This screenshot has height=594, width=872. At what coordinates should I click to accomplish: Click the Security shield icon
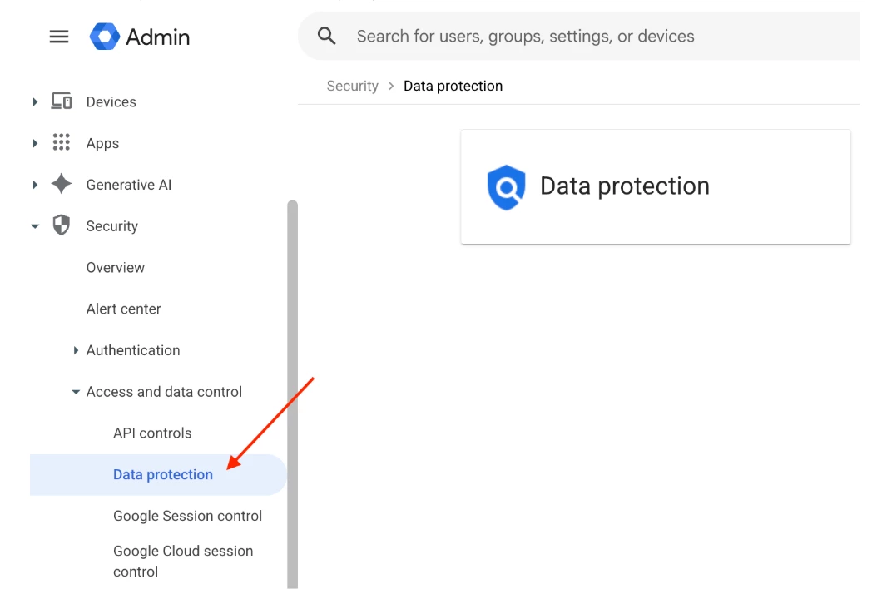tap(62, 225)
